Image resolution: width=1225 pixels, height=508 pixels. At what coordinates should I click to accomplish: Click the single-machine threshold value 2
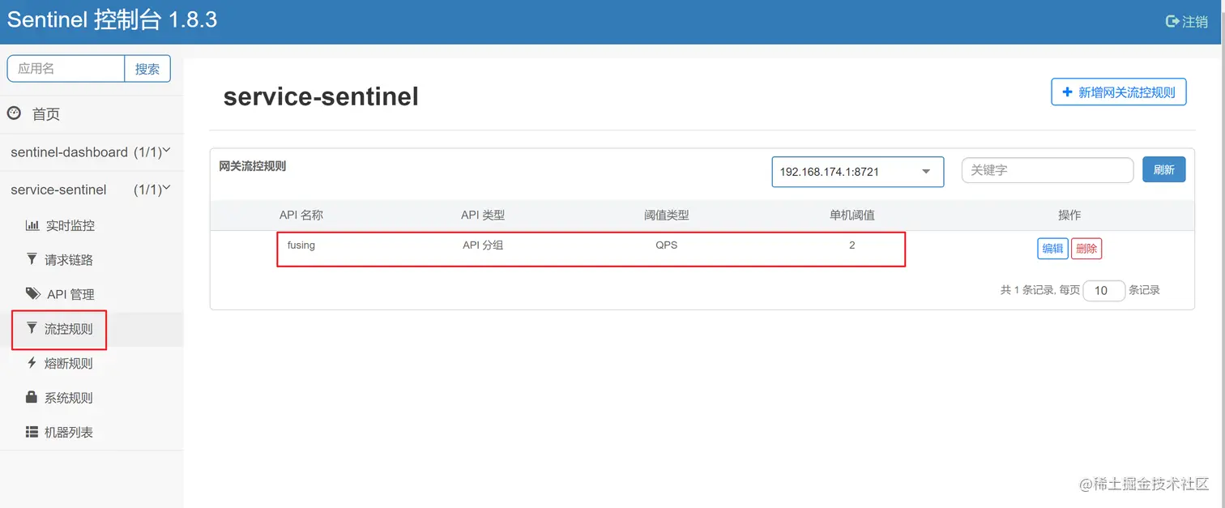[852, 245]
